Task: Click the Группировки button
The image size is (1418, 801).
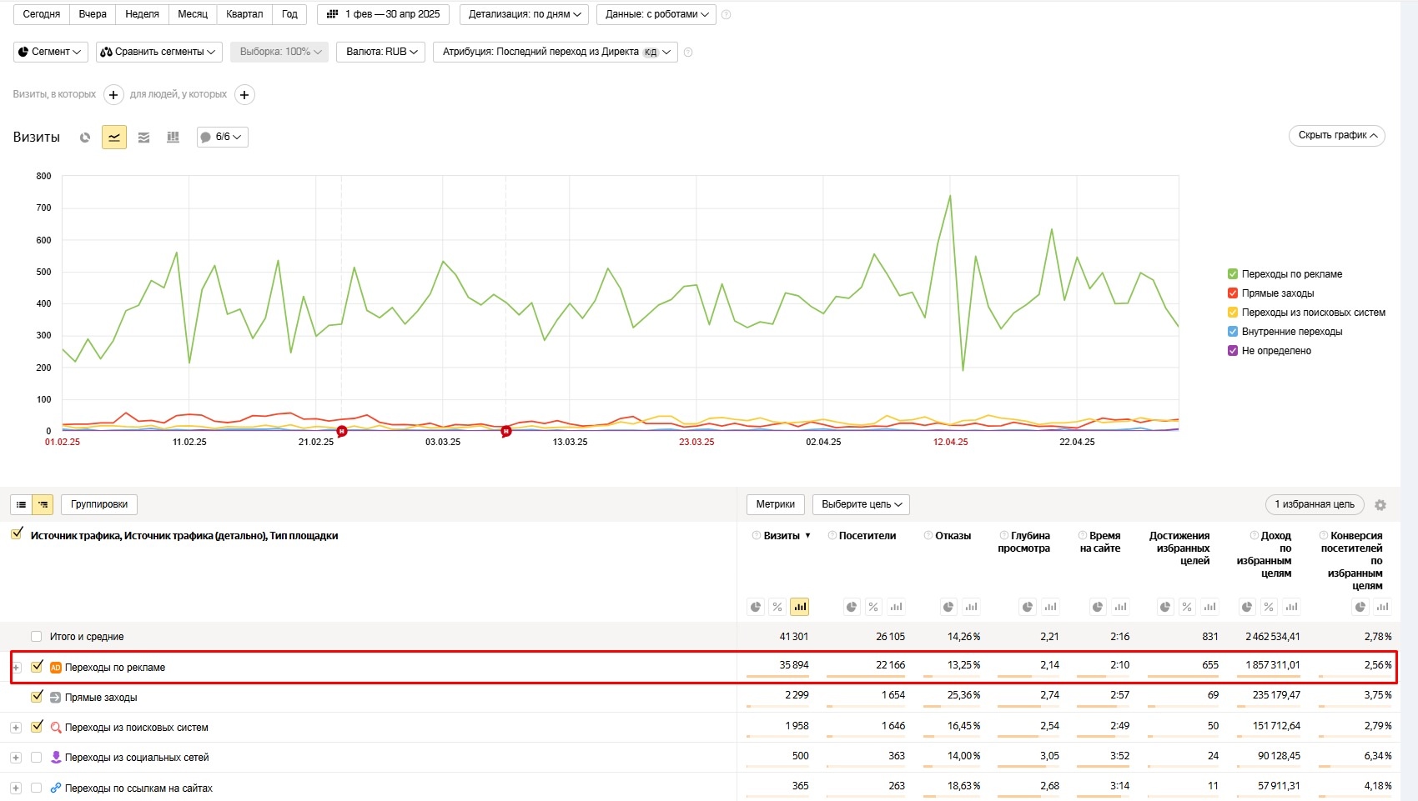Action: point(98,504)
